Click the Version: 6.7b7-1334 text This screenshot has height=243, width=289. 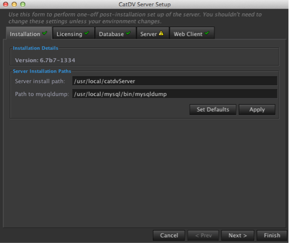(x=45, y=60)
